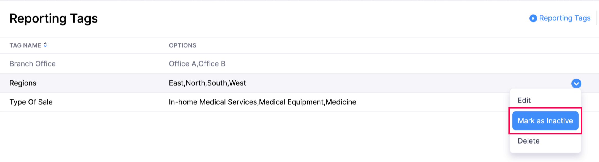Image resolution: width=599 pixels, height=162 pixels.
Task: Open the Regions tag name
Action: (x=23, y=83)
